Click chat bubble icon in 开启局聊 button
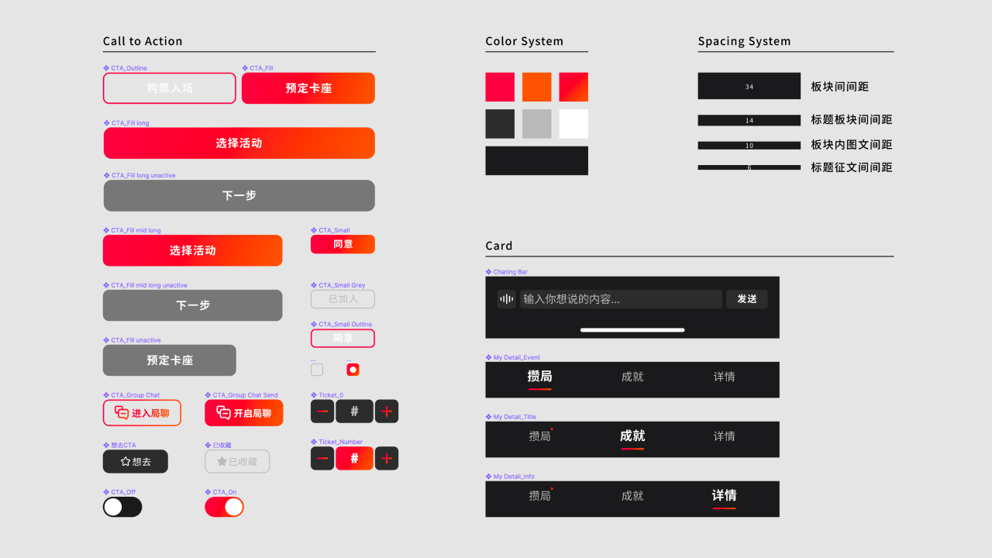 [223, 413]
